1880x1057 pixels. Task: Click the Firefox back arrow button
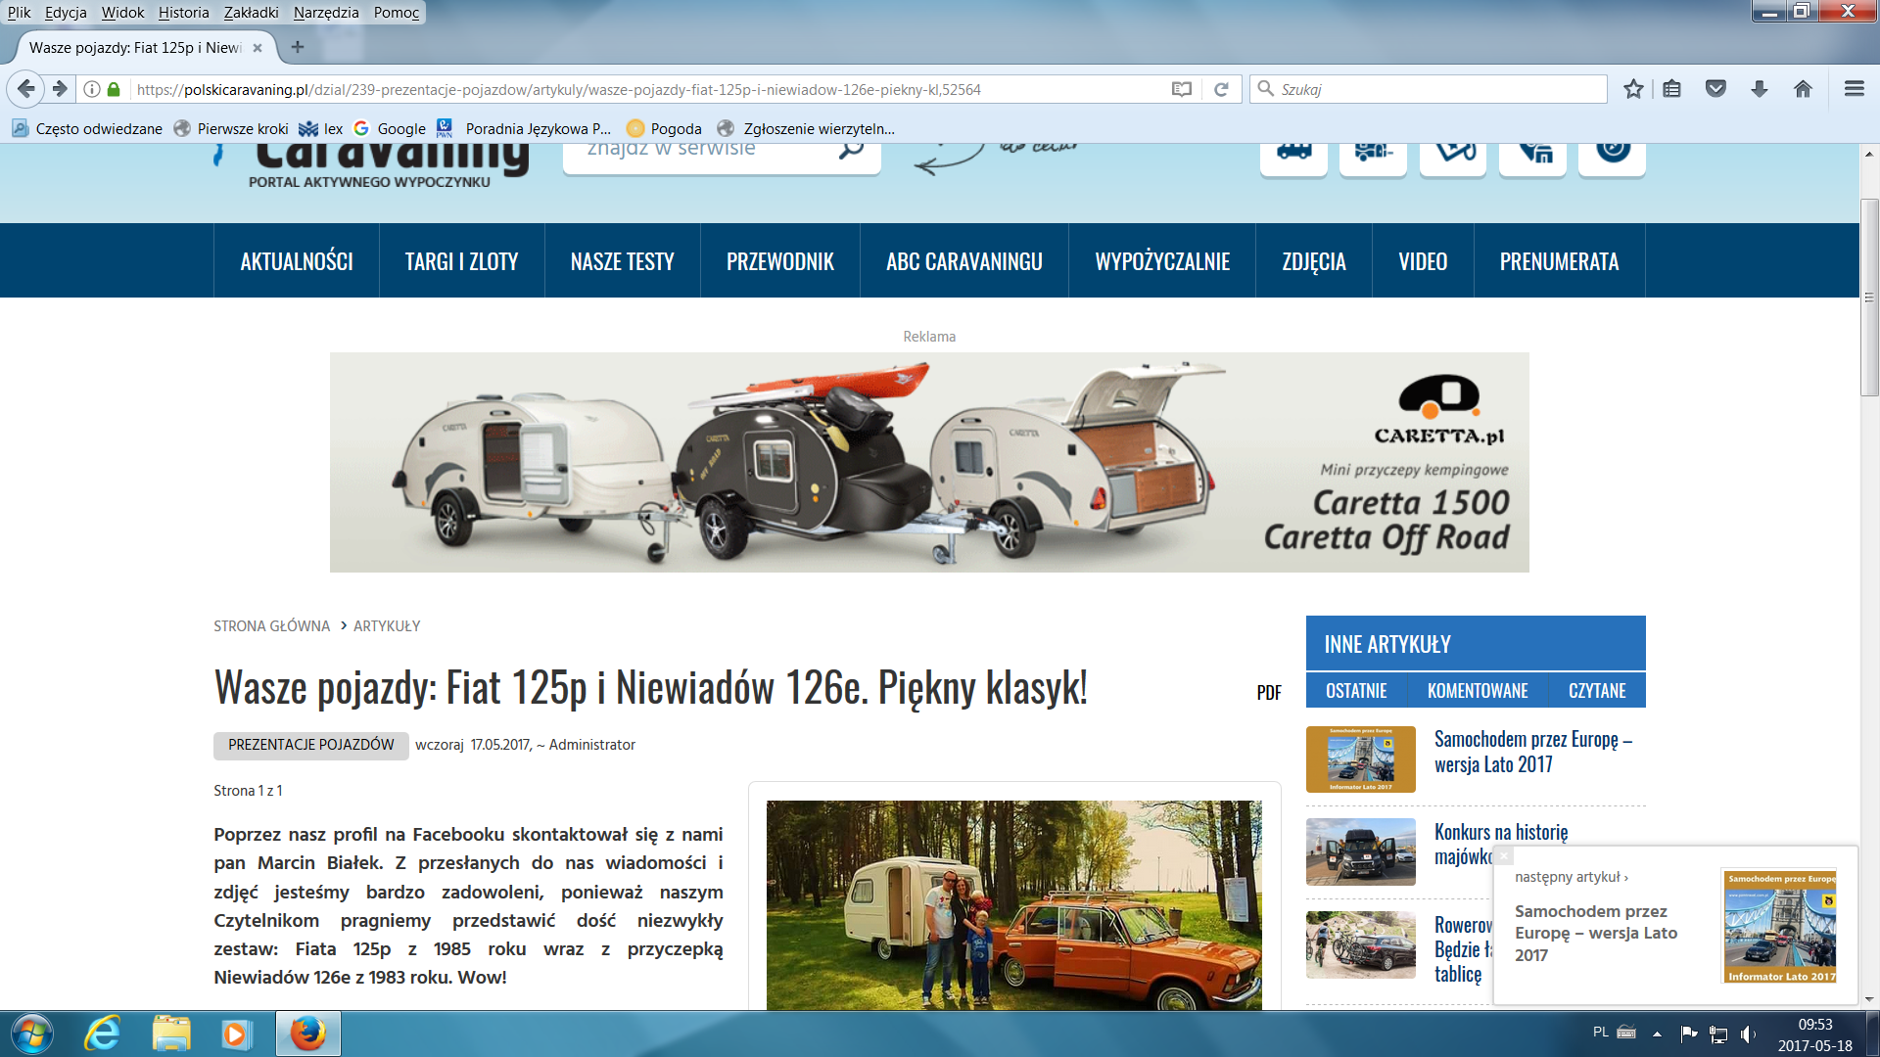pos(26,89)
